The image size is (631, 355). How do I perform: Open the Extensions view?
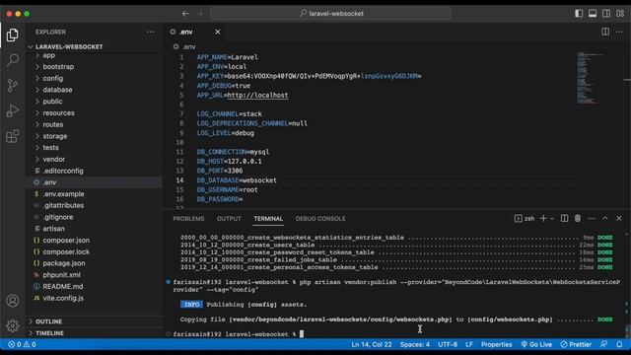tap(13, 136)
